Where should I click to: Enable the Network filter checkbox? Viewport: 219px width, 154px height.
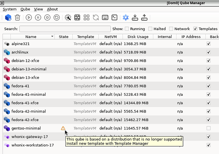click(171, 29)
